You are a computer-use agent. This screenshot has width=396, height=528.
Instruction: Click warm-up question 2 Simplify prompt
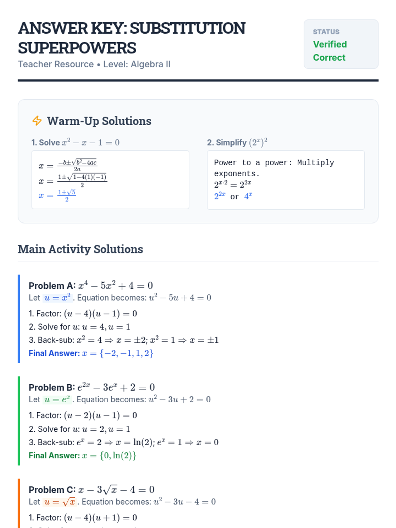237,142
